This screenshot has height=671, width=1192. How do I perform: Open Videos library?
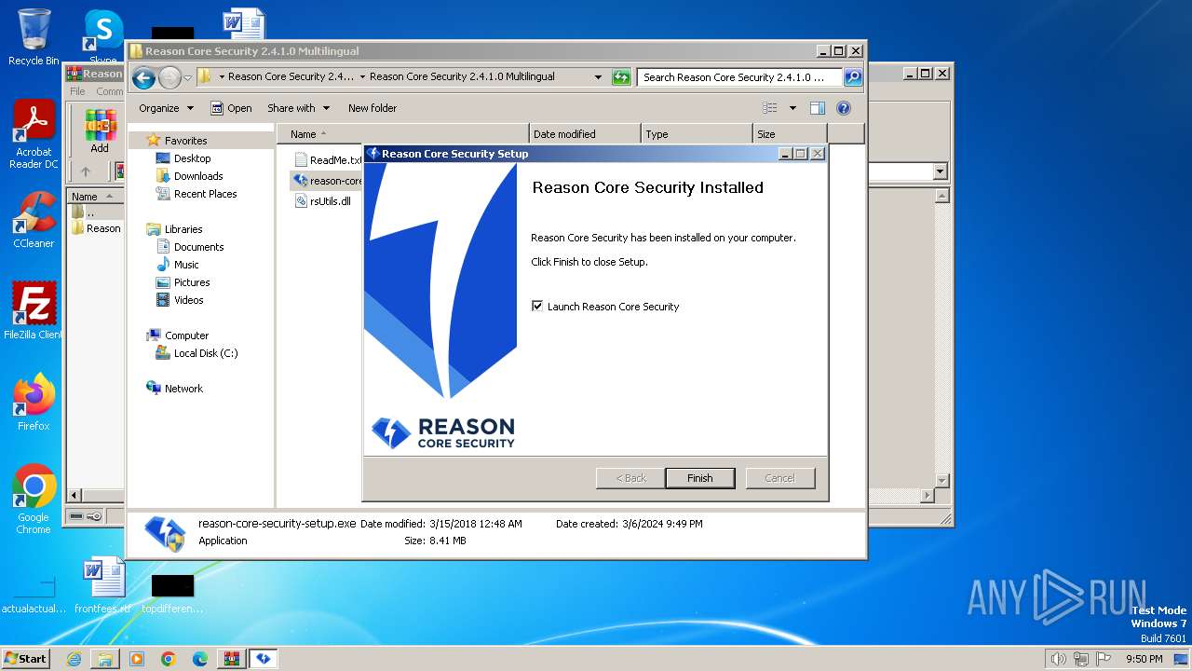point(188,300)
